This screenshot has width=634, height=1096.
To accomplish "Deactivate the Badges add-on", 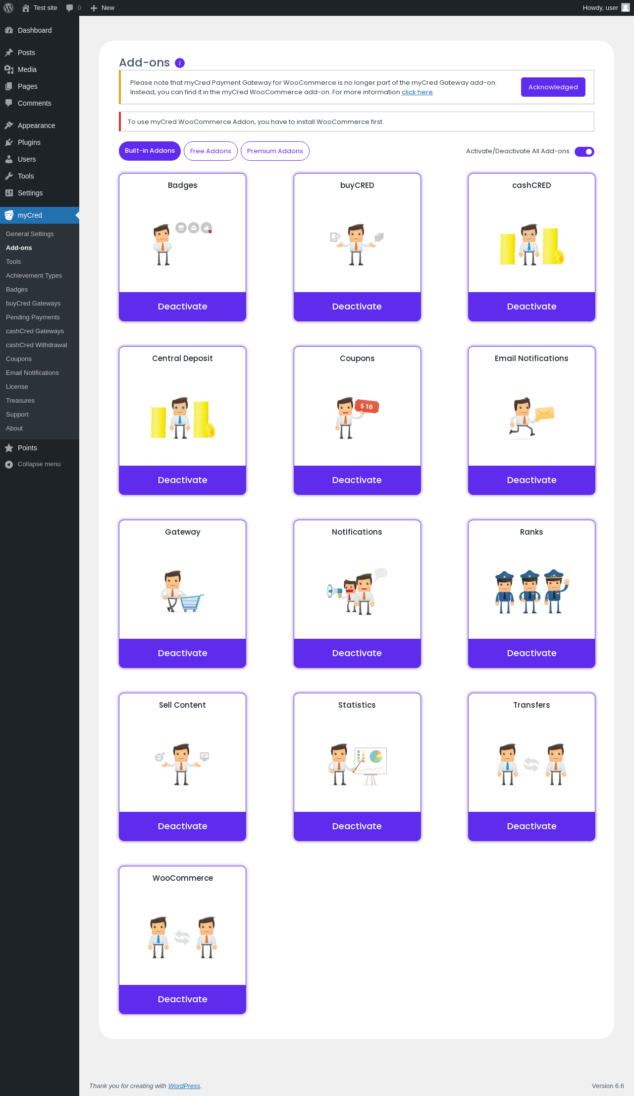I will pos(182,306).
